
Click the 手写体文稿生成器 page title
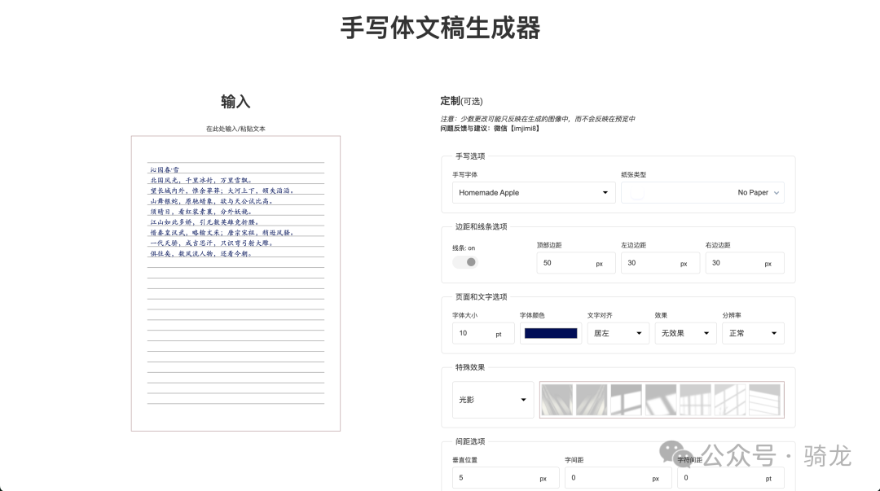click(x=440, y=28)
